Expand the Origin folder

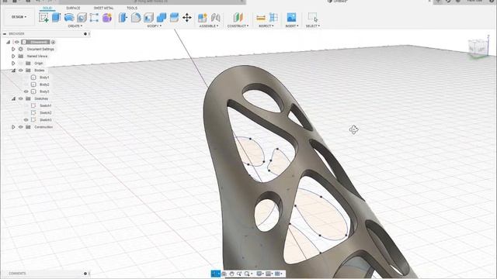pyautogui.click(x=13, y=64)
